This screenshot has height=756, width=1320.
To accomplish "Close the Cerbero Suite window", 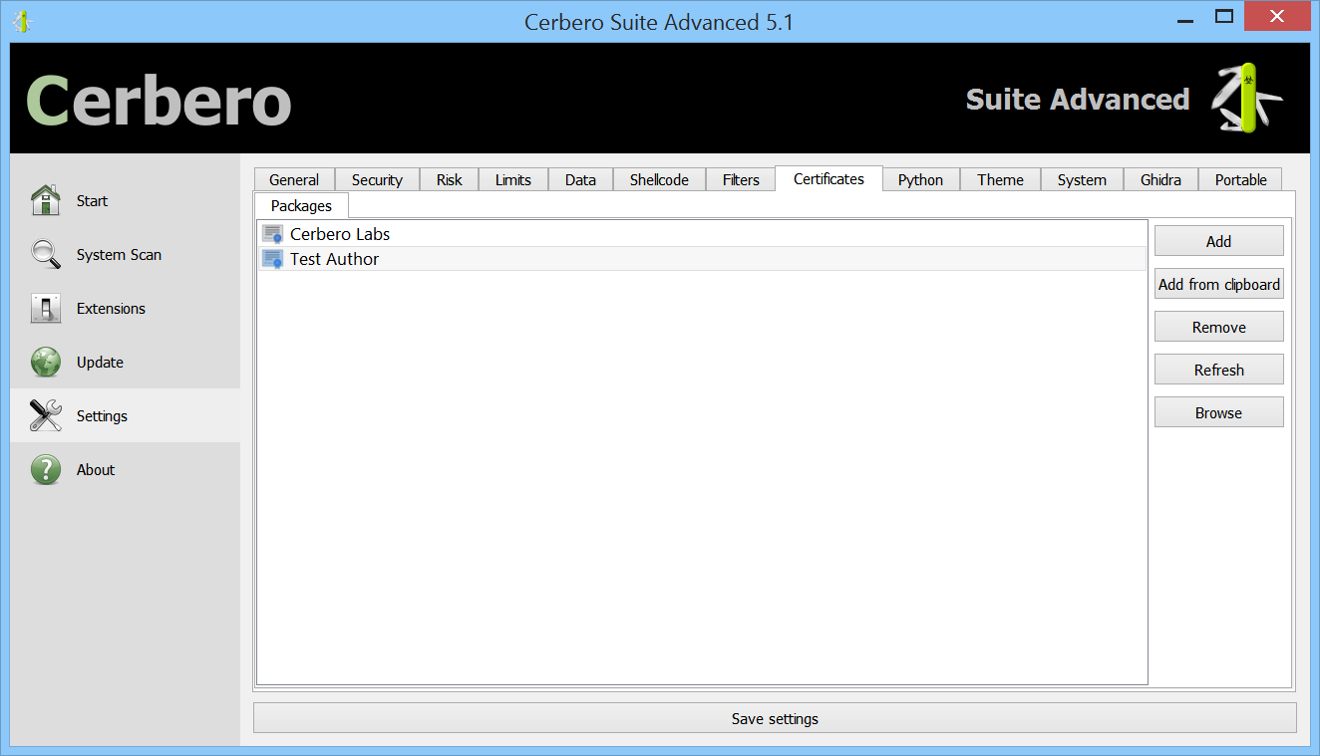I will [x=1277, y=16].
